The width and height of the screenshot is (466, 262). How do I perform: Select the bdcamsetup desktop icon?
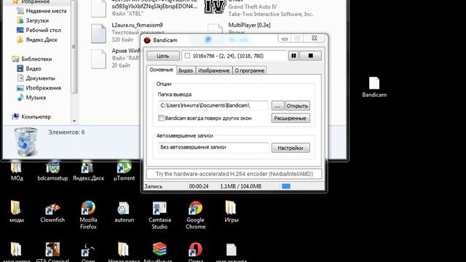(x=52, y=172)
